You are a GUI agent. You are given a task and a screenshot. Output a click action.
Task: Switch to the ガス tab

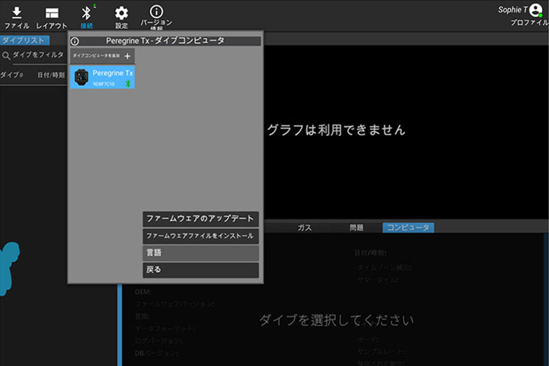click(304, 228)
